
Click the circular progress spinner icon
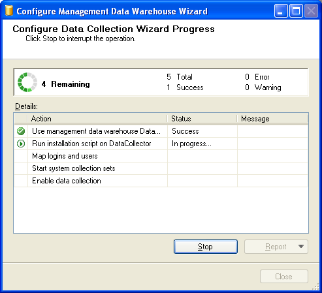(x=27, y=82)
